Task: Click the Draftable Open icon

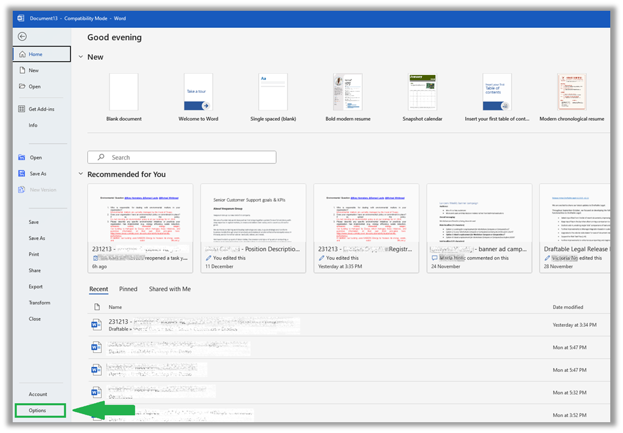Action: (x=22, y=158)
